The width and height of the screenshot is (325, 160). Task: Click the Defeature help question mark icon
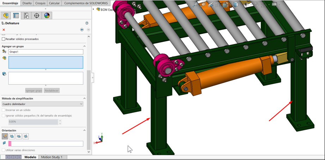click(x=87, y=23)
